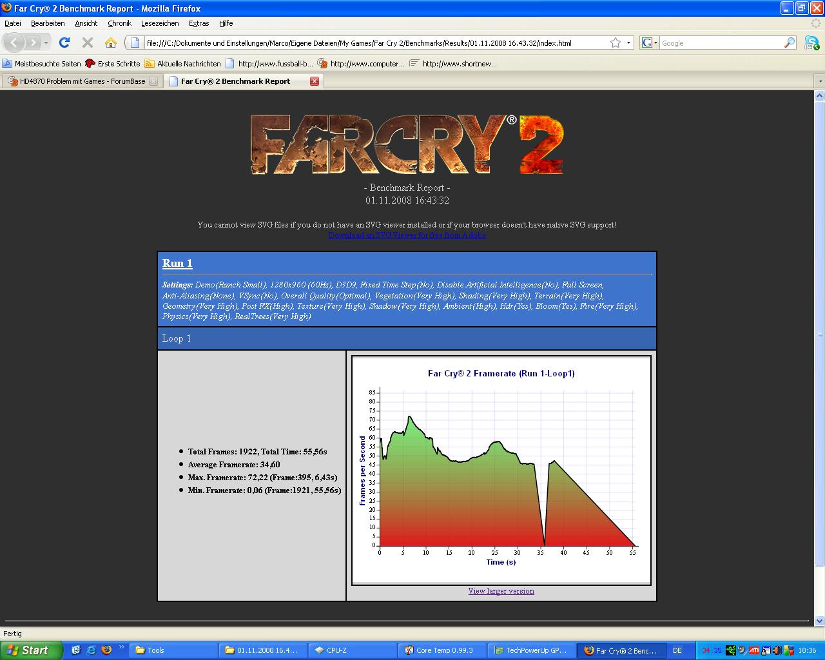Image resolution: width=825 pixels, height=660 pixels.
Task: Open the search engine selector dropdown
Action: coord(650,43)
